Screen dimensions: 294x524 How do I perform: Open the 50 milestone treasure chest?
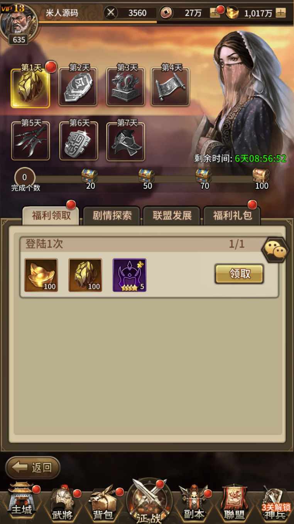pos(147,176)
